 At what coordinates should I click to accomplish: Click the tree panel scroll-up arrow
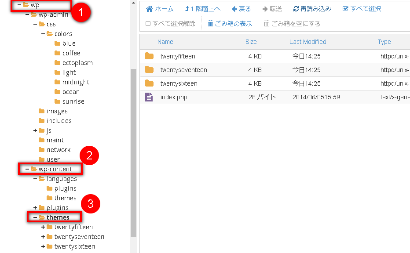click(134, 3)
